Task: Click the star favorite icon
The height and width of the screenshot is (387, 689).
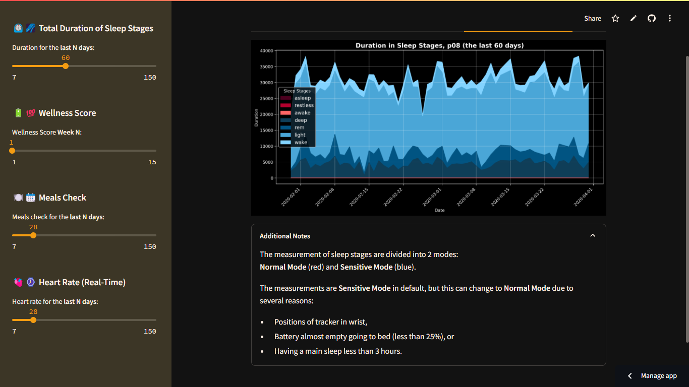Action: click(615, 18)
